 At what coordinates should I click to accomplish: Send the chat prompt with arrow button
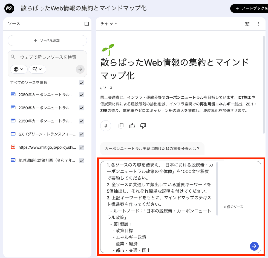(x=254, y=246)
